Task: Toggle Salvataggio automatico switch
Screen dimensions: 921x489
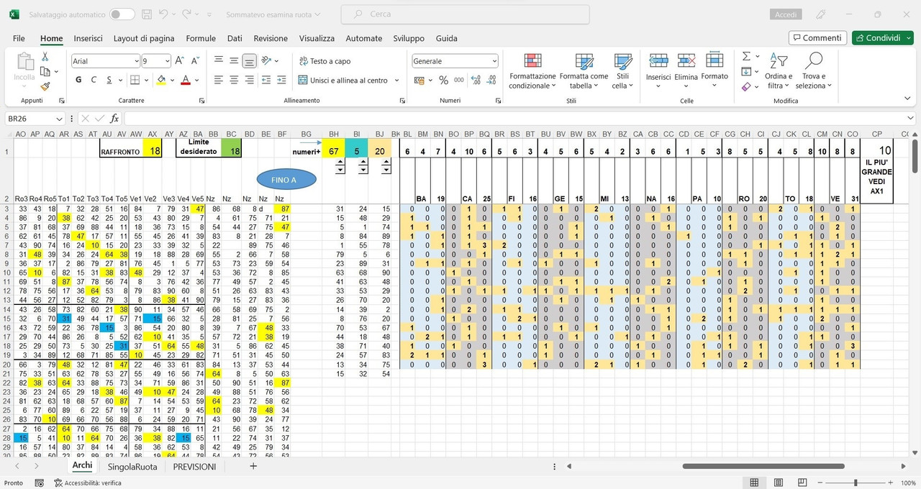Action: pyautogui.click(x=122, y=14)
